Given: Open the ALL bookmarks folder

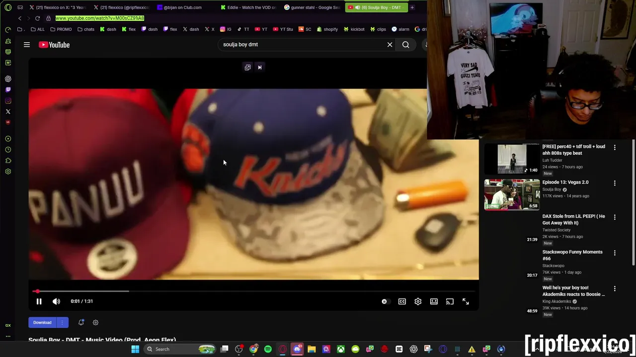Looking at the screenshot, I should pos(37,29).
